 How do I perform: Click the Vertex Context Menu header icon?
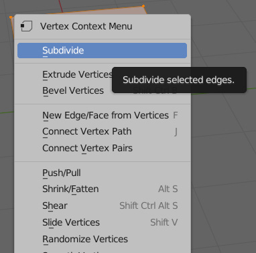pos(26,26)
